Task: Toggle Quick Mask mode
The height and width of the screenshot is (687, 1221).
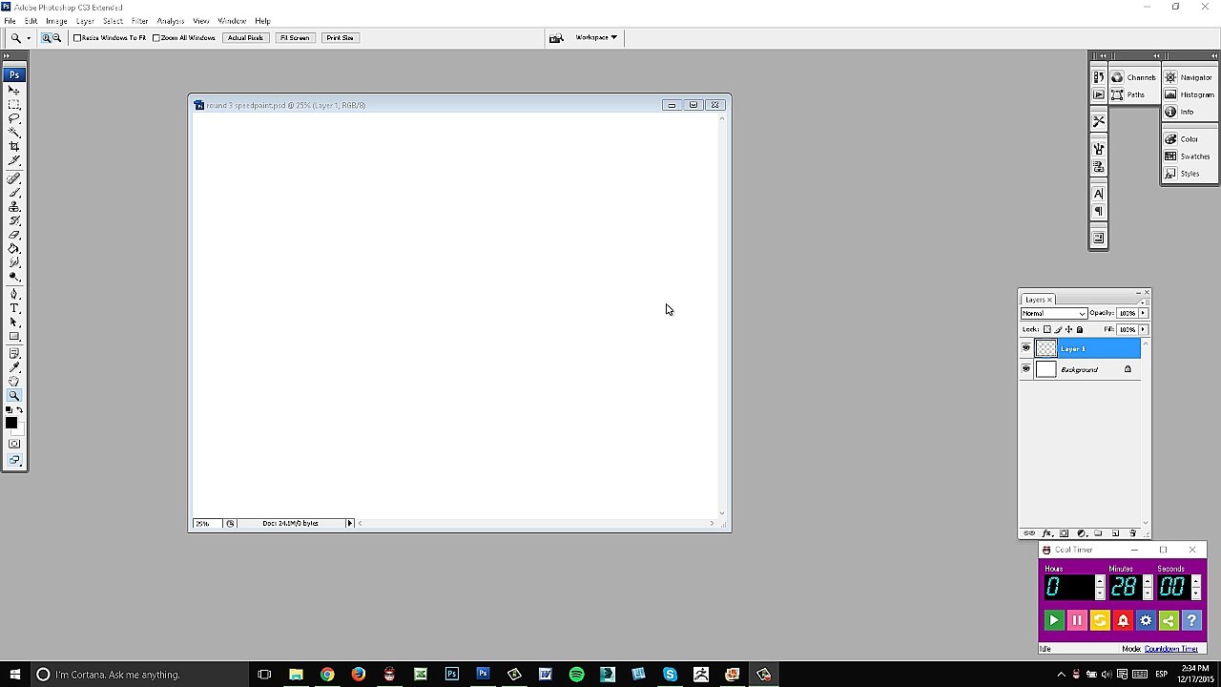Action: [14, 444]
